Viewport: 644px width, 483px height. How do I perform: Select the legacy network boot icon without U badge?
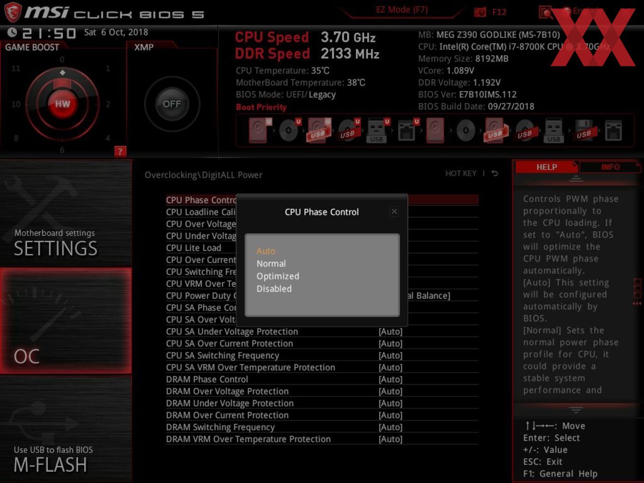click(613, 130)
